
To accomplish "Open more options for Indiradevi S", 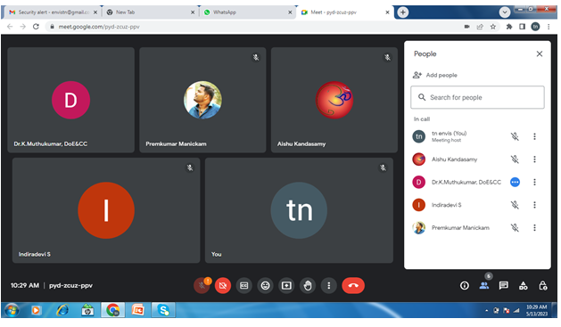I will 534,205.
